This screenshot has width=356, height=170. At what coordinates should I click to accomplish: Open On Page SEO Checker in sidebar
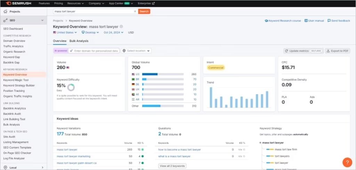[x=17, y=153]
